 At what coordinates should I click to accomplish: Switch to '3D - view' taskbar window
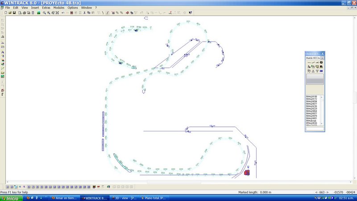click(124, 198)
